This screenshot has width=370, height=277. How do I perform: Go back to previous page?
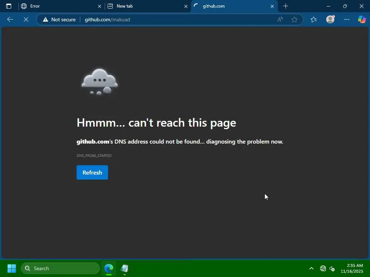pos(10,19)
